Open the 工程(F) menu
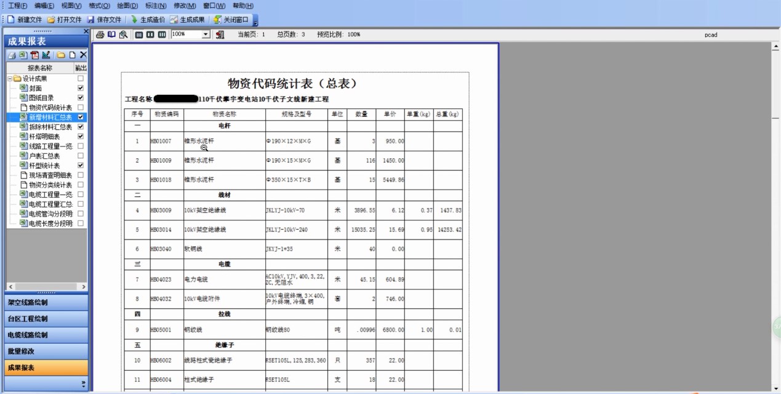The height and width of the screenshot is (394, 781). point(18,6)
